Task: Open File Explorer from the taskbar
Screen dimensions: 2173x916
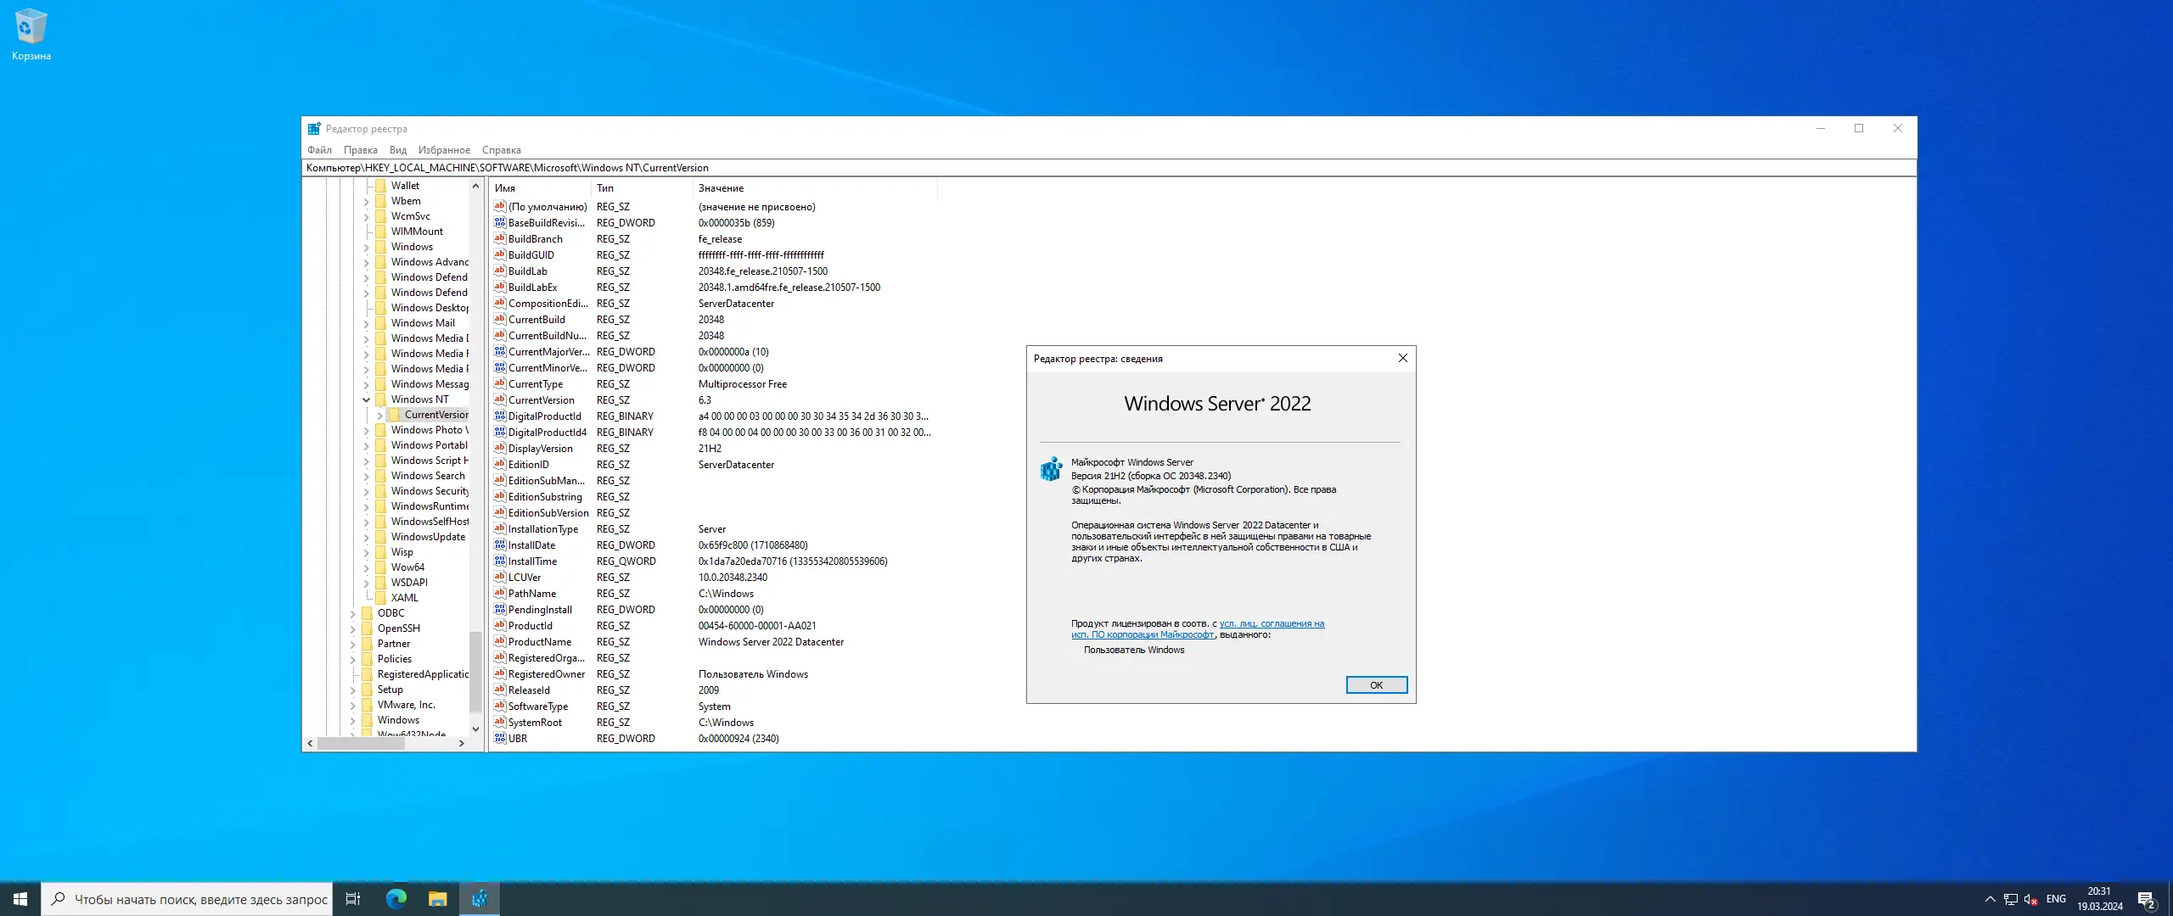Action: (x=437, y=898)
